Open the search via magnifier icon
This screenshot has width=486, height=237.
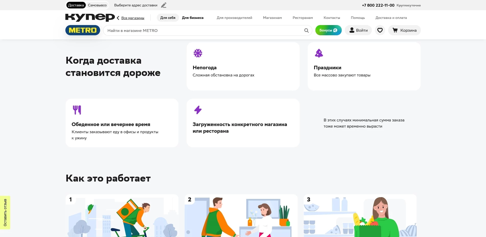(306, 30)
